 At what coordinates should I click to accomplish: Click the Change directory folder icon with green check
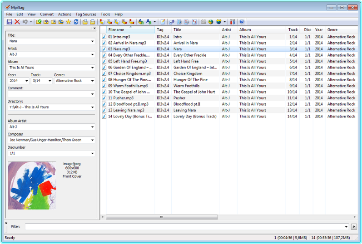tap(39, 22)
